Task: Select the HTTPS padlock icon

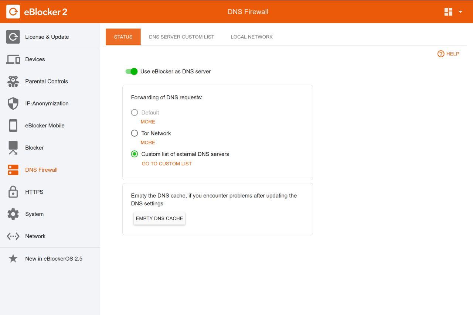Action: pos(13,192)
